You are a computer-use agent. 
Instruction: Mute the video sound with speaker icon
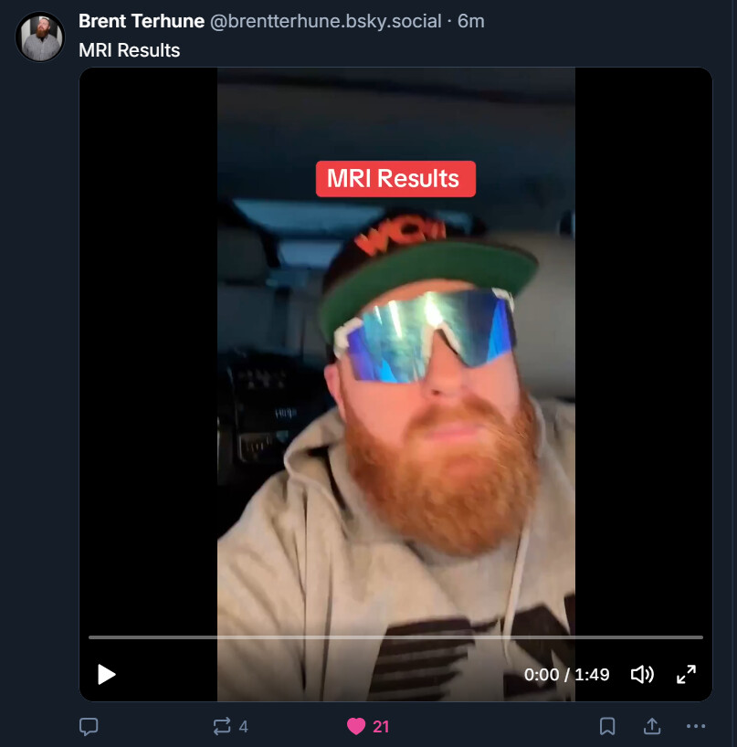pyautogui.click(x=642, y=675)
